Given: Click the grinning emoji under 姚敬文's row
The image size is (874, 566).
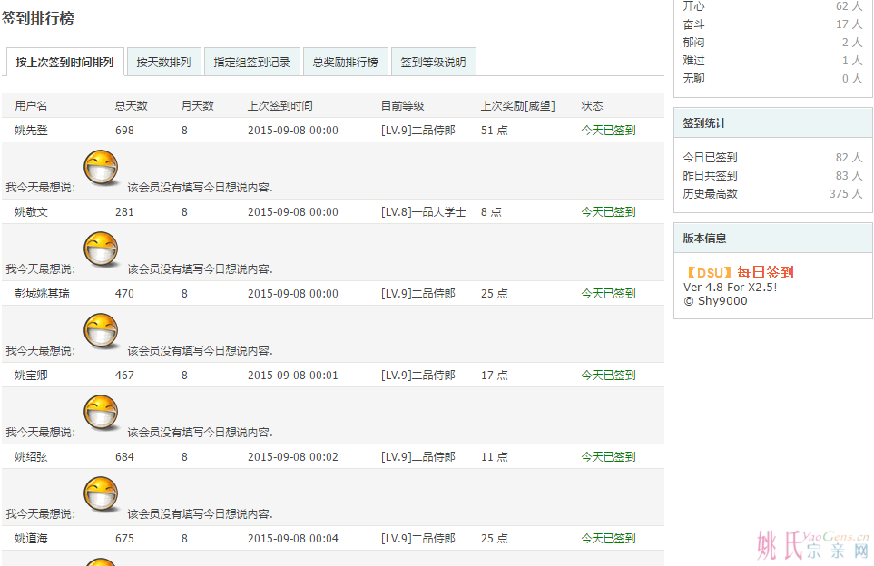Looking at the screenshot, I should [102, 249].
